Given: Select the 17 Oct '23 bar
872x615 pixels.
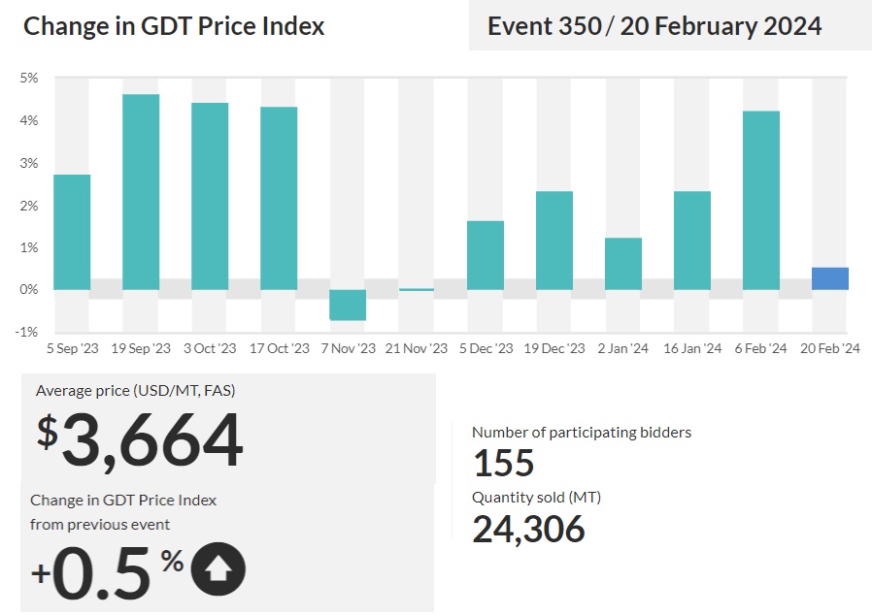Looking at the screenshot, I should 279,198.
